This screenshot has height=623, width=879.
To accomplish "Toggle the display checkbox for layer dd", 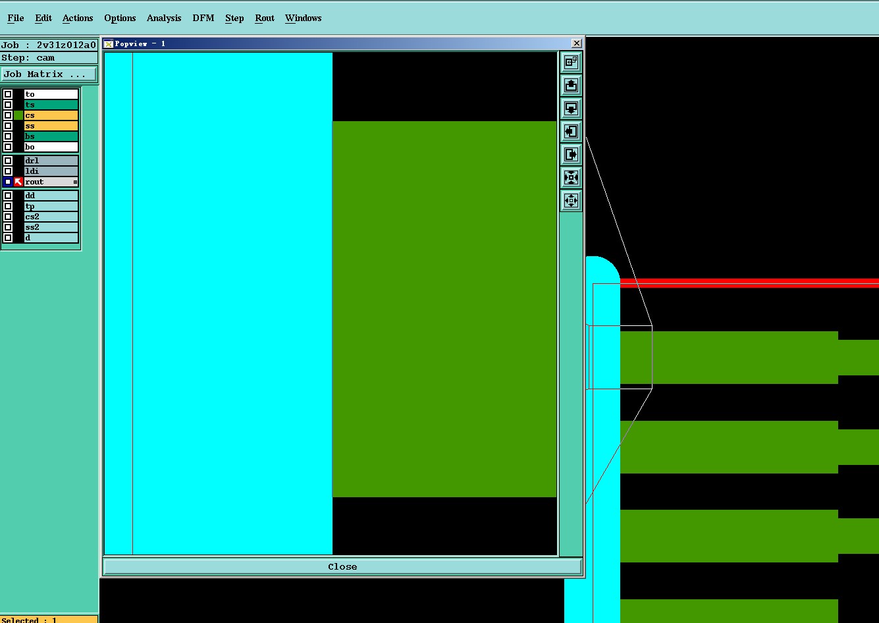I will [x=8, y=196].
